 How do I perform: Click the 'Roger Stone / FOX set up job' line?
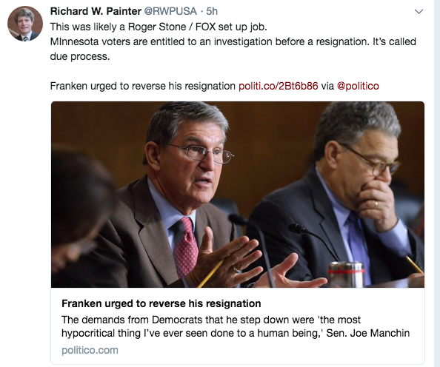(x=159, y=27)
